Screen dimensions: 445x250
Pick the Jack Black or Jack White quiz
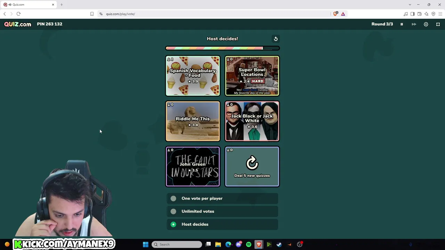pos(252,121)
